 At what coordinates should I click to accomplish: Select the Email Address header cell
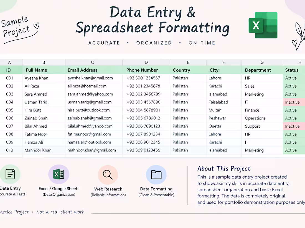pyautogui.click(x=94, y=70)
